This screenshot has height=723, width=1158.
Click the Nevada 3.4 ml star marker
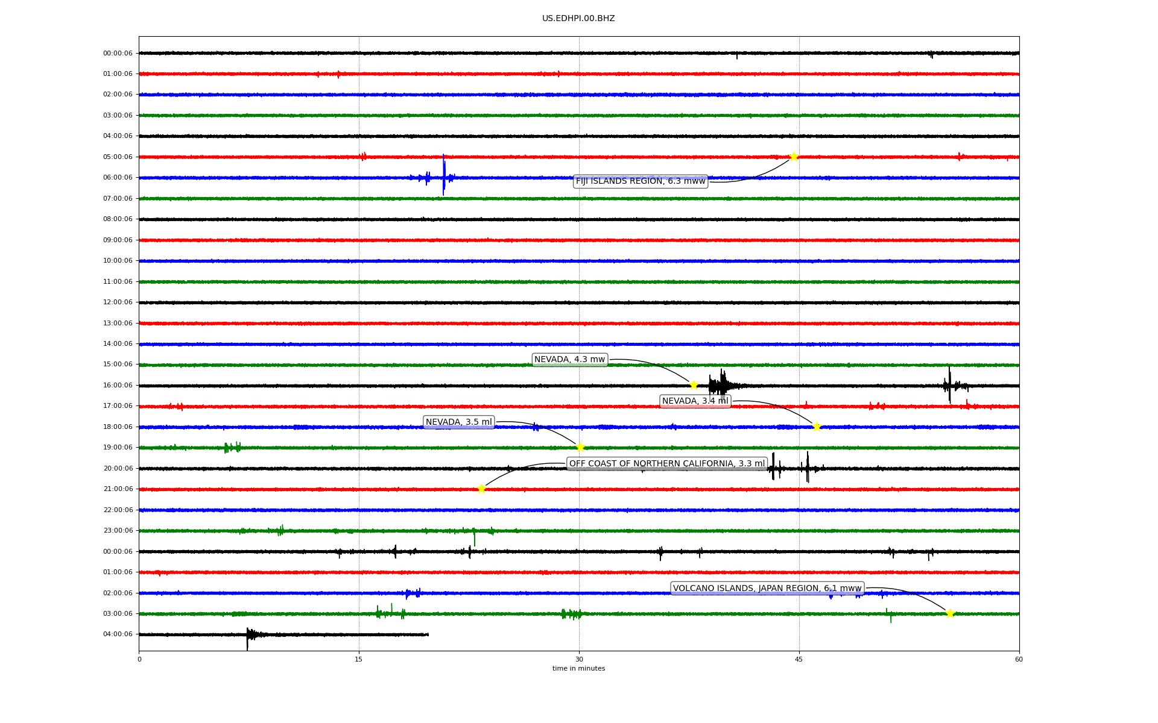[x=817, y=427]
